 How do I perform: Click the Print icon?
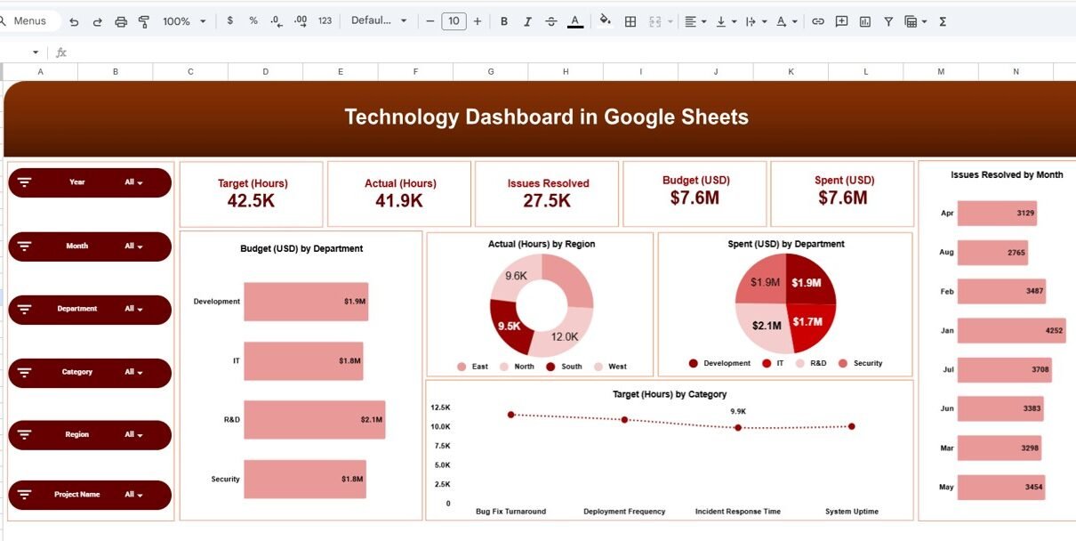tap(121, 21)
